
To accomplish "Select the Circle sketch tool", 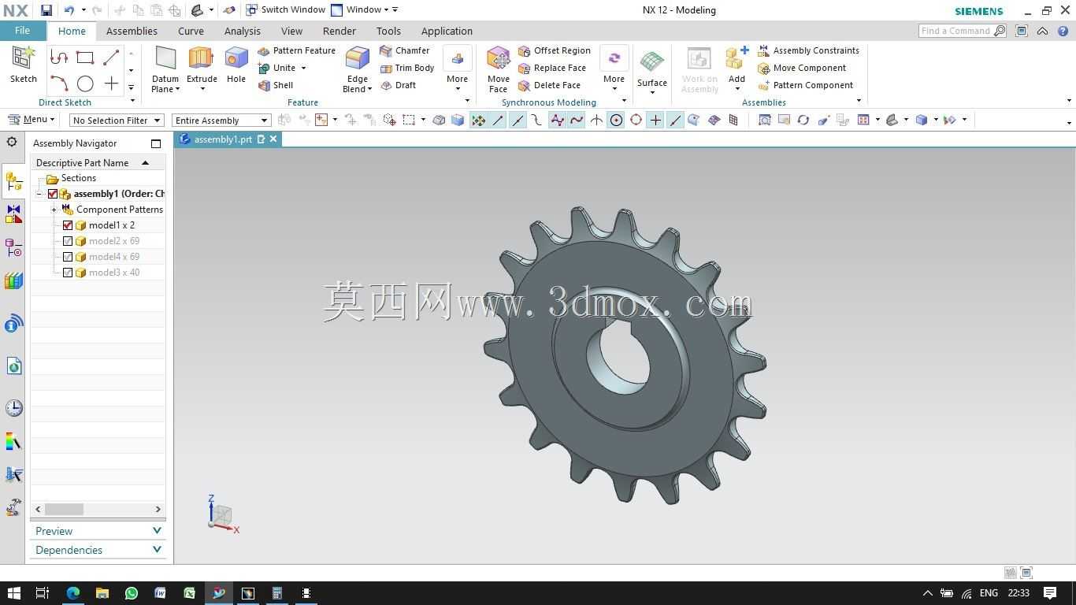I will [85, 84].
